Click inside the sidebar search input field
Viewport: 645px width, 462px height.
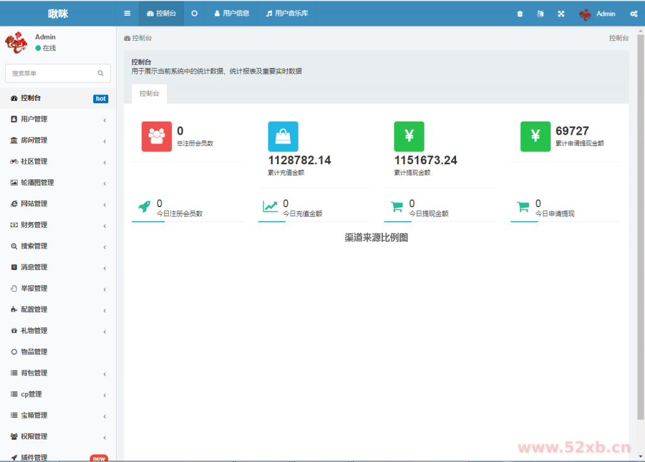coord(54,73)
